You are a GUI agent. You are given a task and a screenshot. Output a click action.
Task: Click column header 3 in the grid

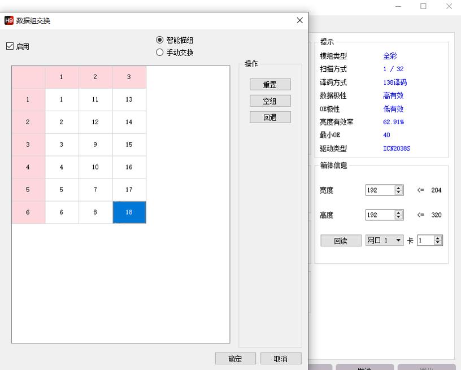(129, 76)
